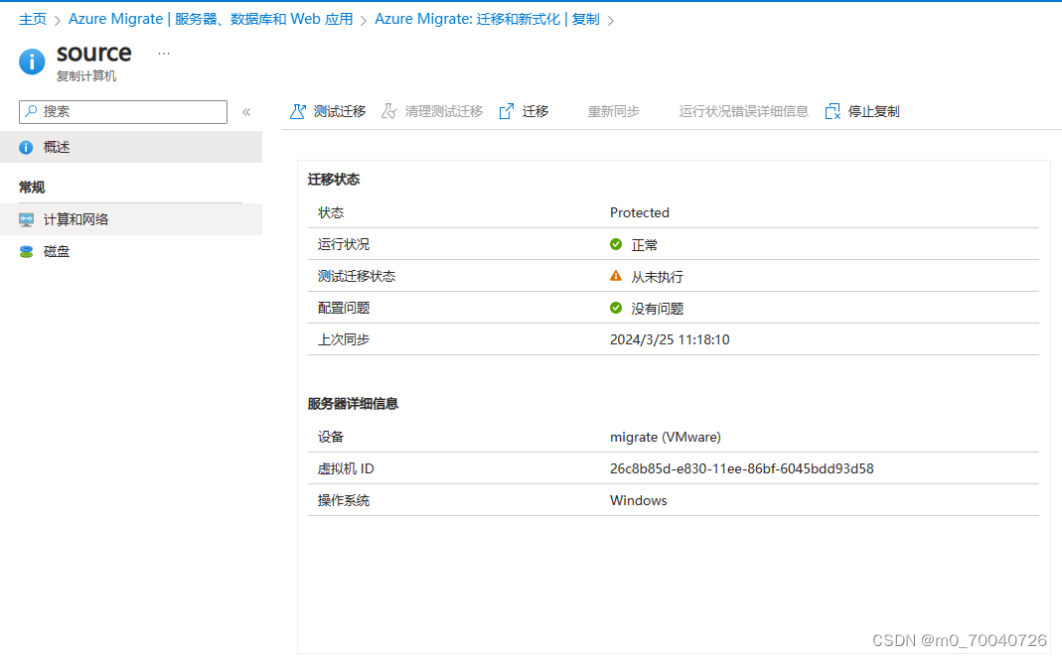The image size is (1062, 658).
Task: Open the 概述 overview menu item
Action: (131, 148)
